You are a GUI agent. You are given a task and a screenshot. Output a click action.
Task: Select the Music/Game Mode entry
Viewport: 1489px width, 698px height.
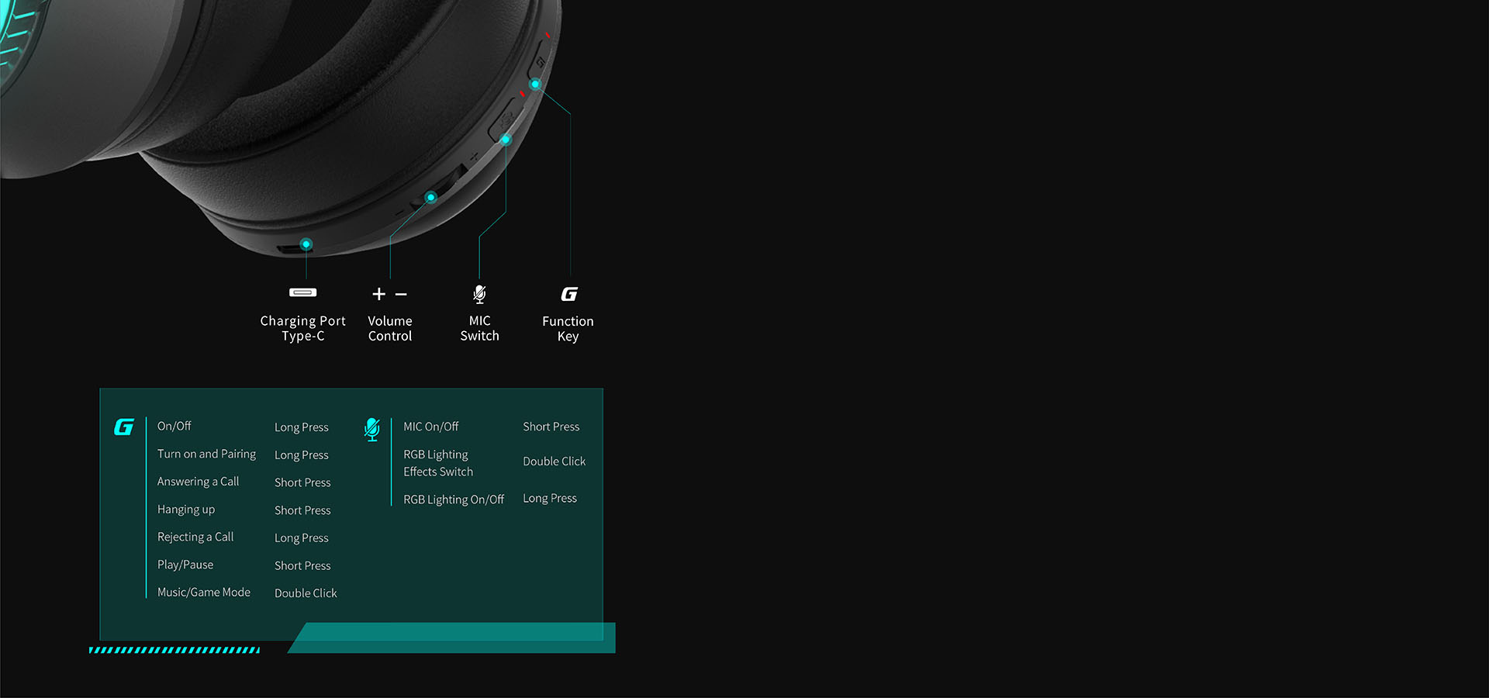click(x=204, y=592)
